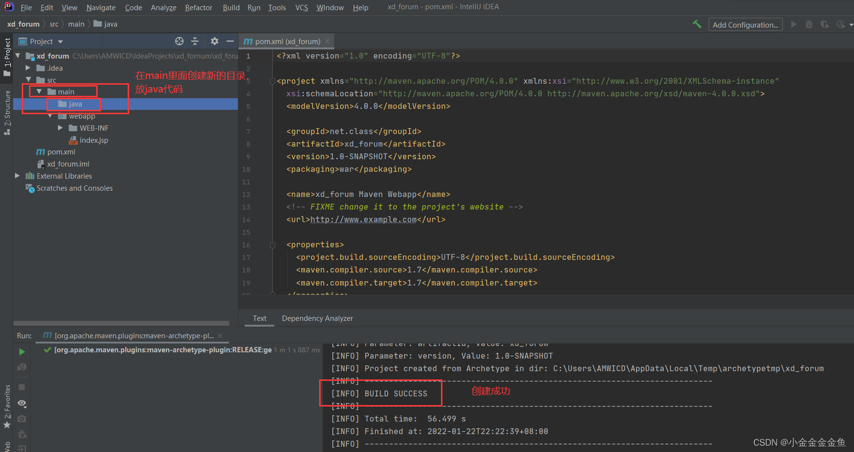854x452 pixels.
Task: Click the BUILD SUCCESS console line
Action: (x=379, y=393)
